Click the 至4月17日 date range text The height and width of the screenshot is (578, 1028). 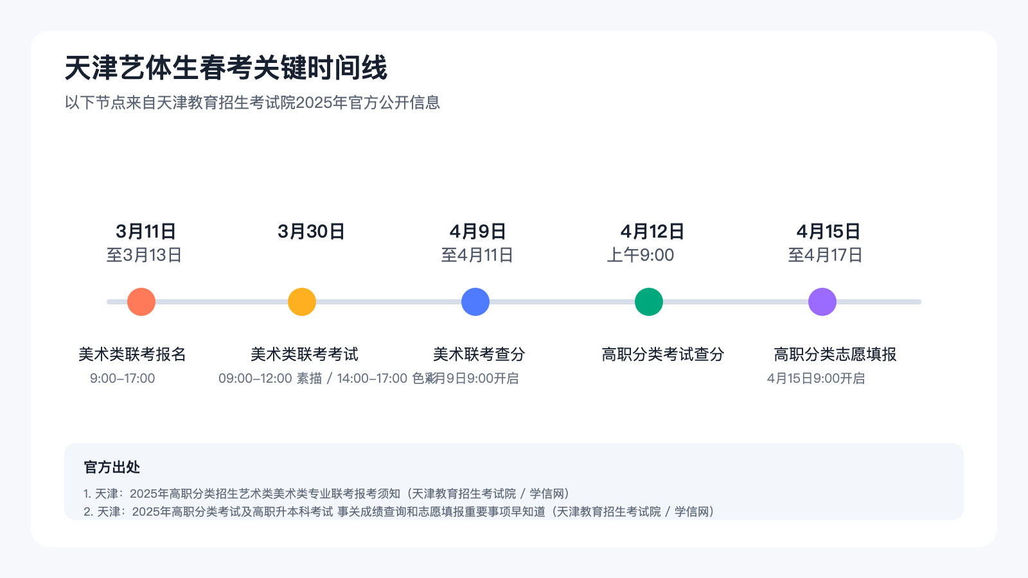[x=826, y=255]
